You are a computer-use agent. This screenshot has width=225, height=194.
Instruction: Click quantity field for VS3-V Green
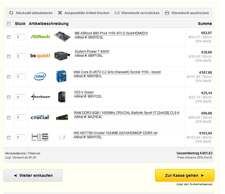click(x=20, y=97)
